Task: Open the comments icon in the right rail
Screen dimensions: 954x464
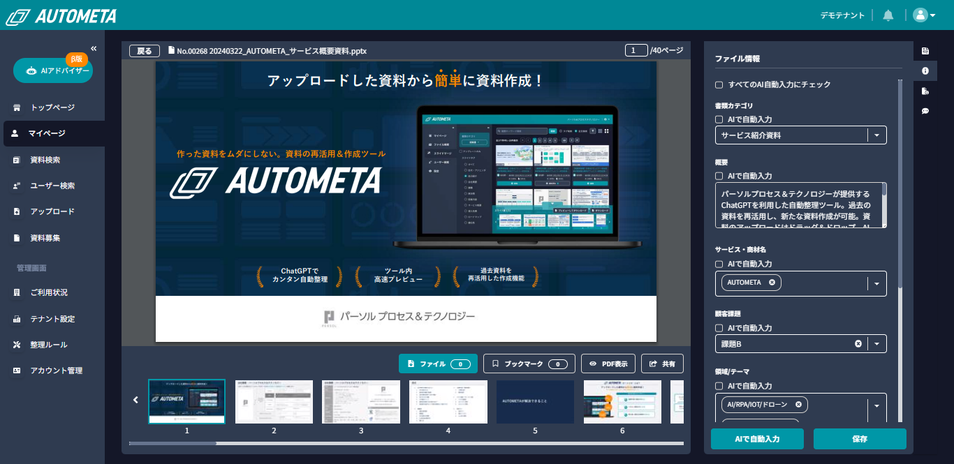Action: tap(925, 111)
